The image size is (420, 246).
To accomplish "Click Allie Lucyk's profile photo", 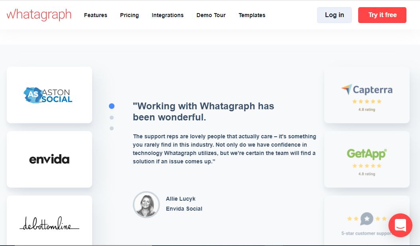I will pyautogui.click(x=146, y=205).
